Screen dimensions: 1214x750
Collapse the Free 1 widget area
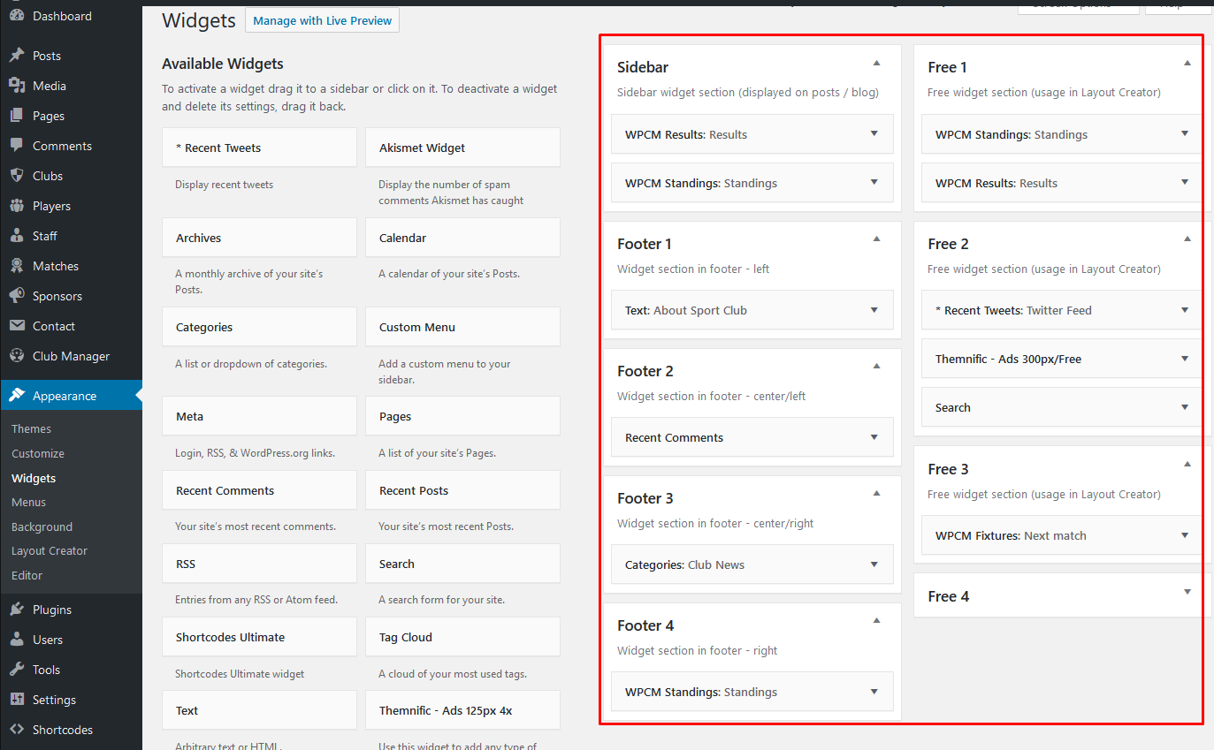tap(1187, 63)
